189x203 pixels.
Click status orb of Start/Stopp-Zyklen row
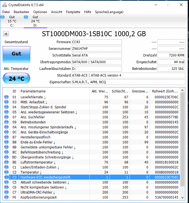tap(6, 107)
